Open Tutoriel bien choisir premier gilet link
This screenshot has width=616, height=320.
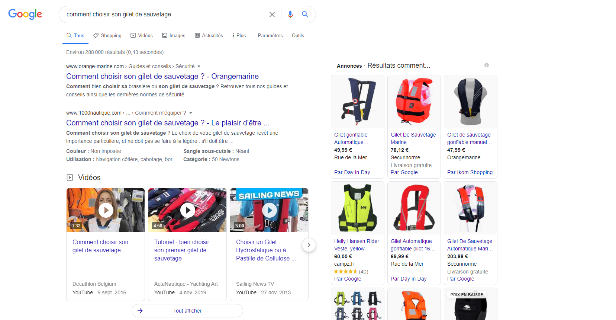point(182,250)
